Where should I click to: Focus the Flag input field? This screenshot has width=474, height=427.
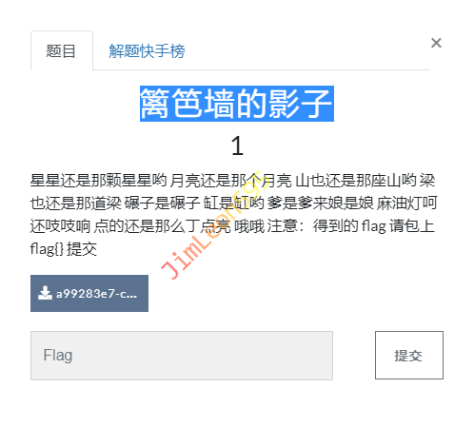coord(182,356)
